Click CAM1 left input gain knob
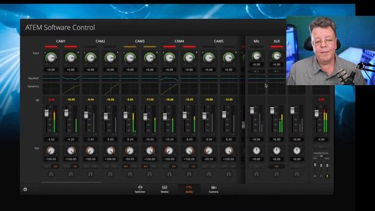 pos(51,57)
